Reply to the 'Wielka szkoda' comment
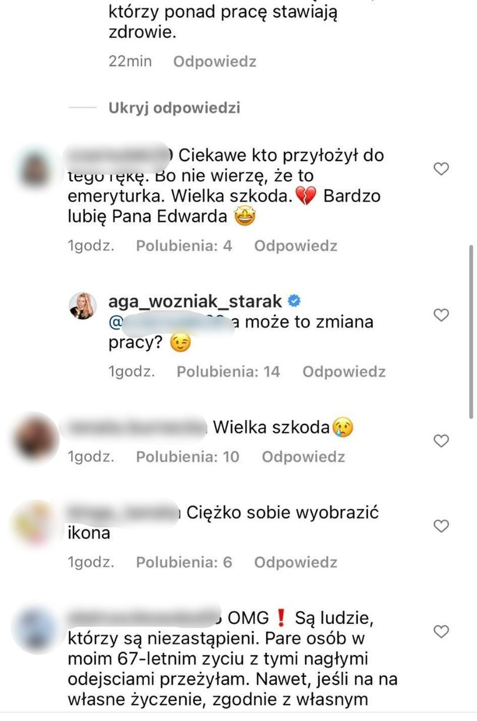Screen dimensions: 477x721 (303, 457)
